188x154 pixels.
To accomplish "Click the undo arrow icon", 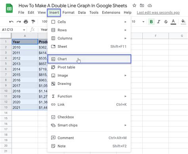I will pyautogui.click(x=11, y=22).
